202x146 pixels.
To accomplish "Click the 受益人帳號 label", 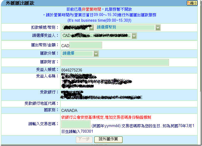I will coord(47,70).
